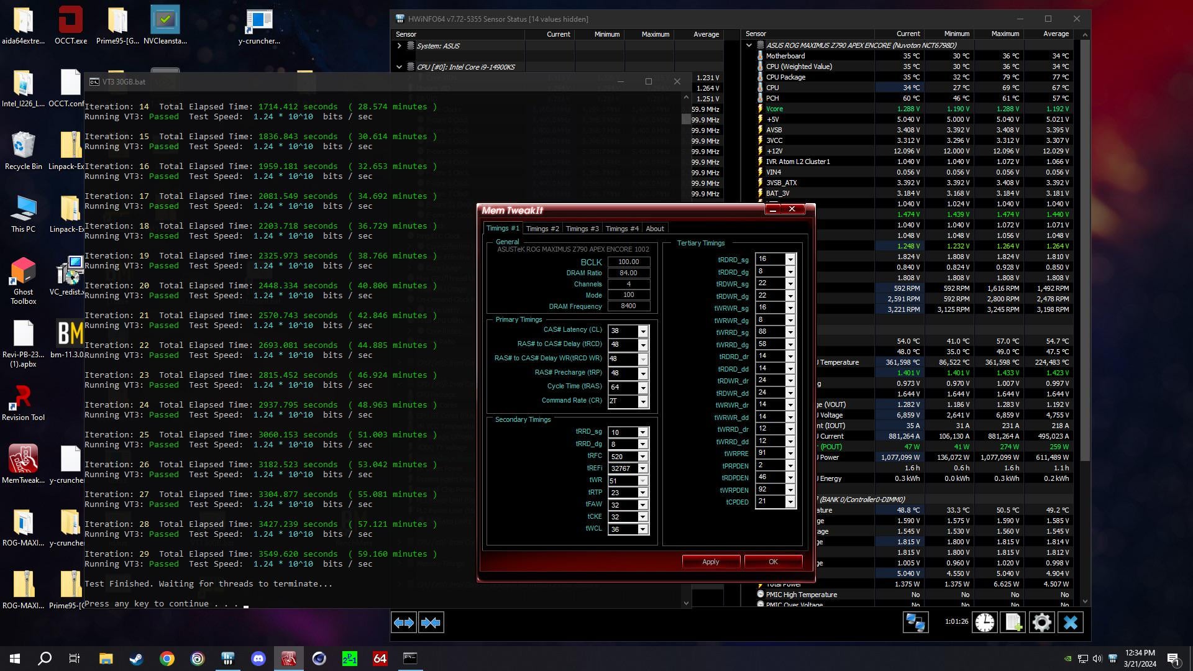Start HWiNFO logging with sheet-plus icon
The height and width of the screenshot is (671, 1193).
tap(1013, 622)
